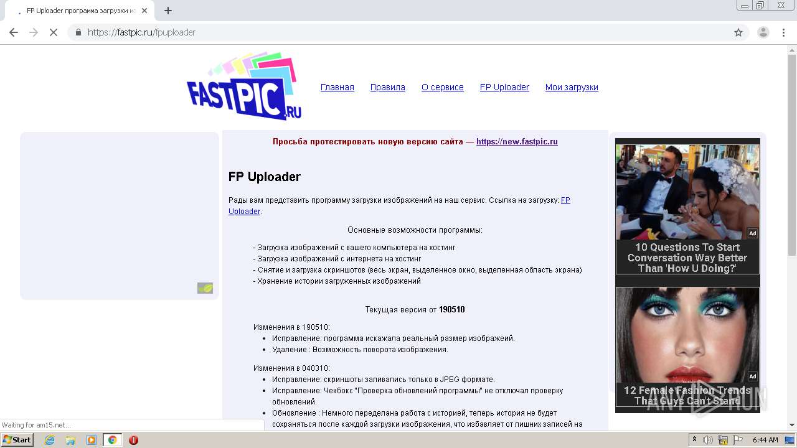Click the scrollbar up arrow

(792, 49)
